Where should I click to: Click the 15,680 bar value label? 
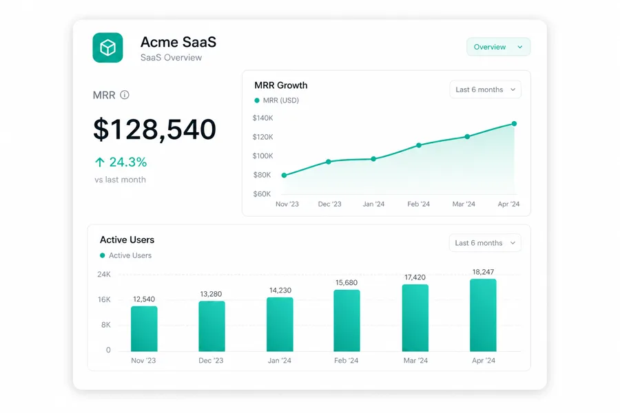347,283
